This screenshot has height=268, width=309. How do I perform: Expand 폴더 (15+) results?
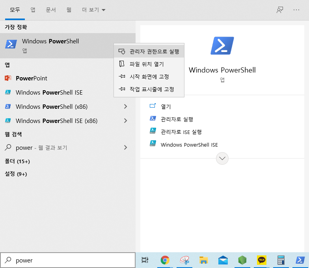click(x=17, y=162)
